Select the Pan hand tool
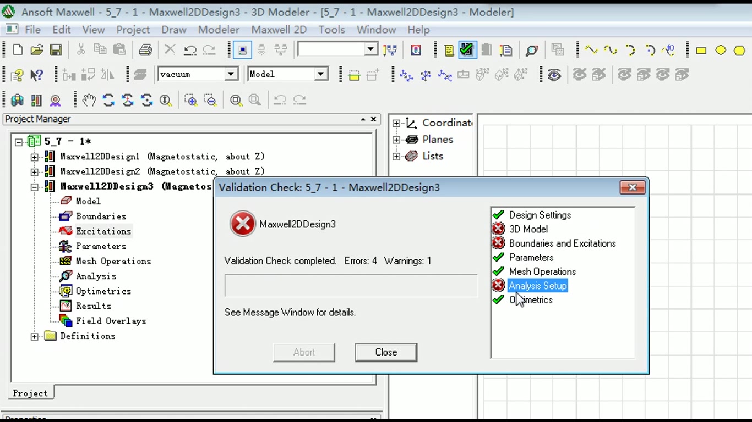 tap(89, 99)
